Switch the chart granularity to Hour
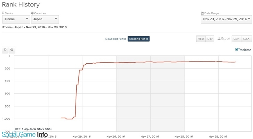The width and height of the screenshot is (253, 139). point(201,39)
